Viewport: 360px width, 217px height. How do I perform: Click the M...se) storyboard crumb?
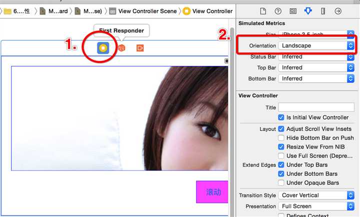click(88, 11)
